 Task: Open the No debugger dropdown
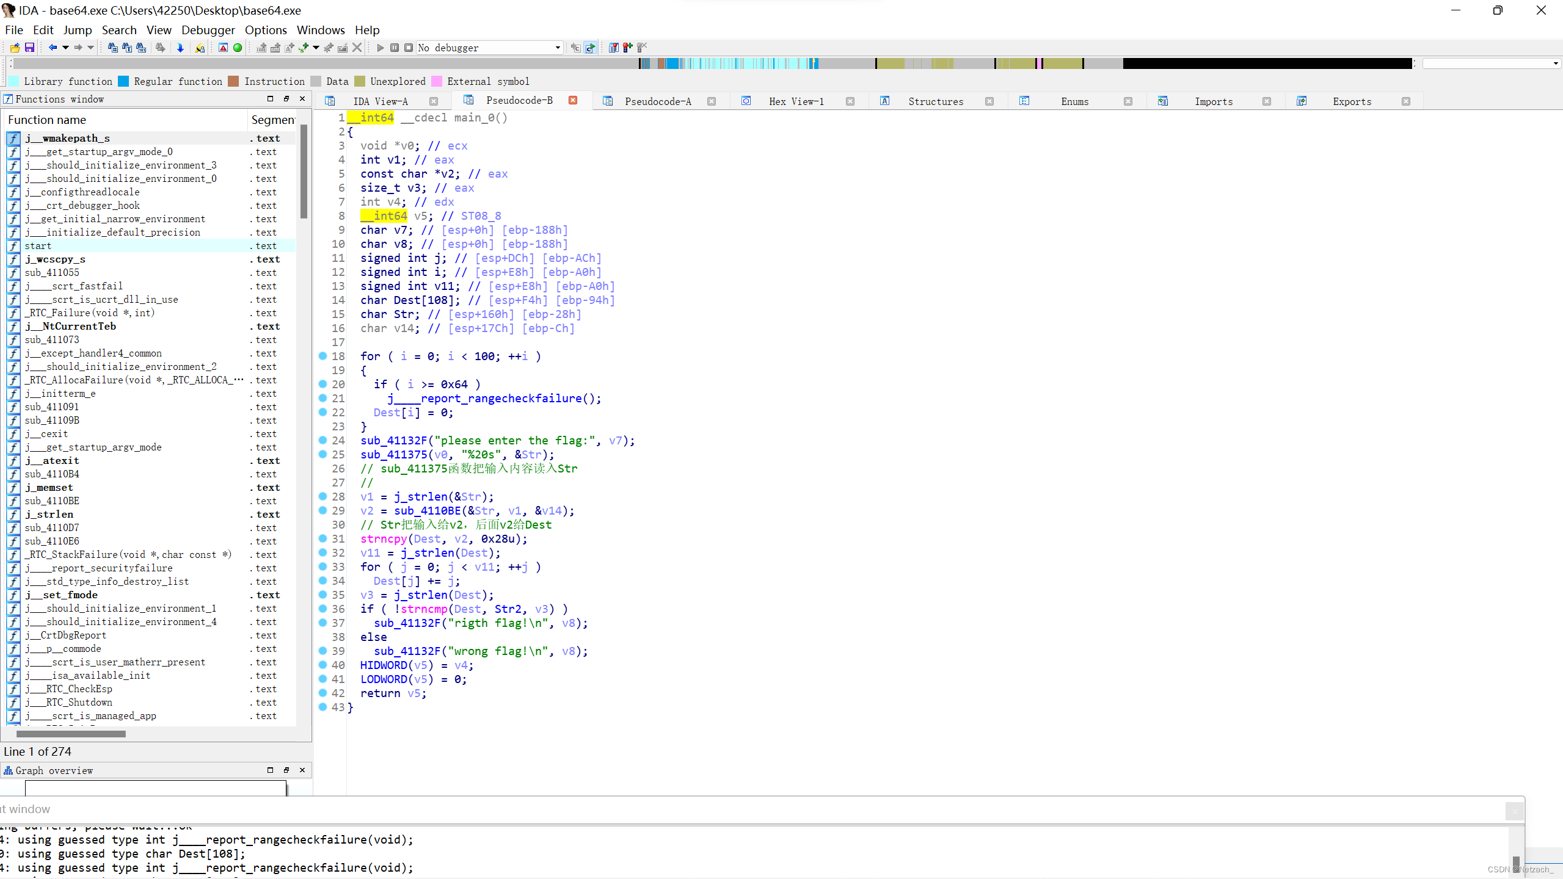tap(557, 48)
